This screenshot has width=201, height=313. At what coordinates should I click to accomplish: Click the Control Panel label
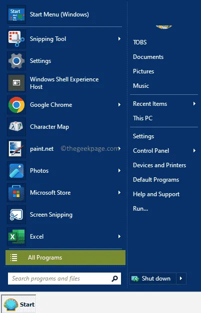(151, 151)
